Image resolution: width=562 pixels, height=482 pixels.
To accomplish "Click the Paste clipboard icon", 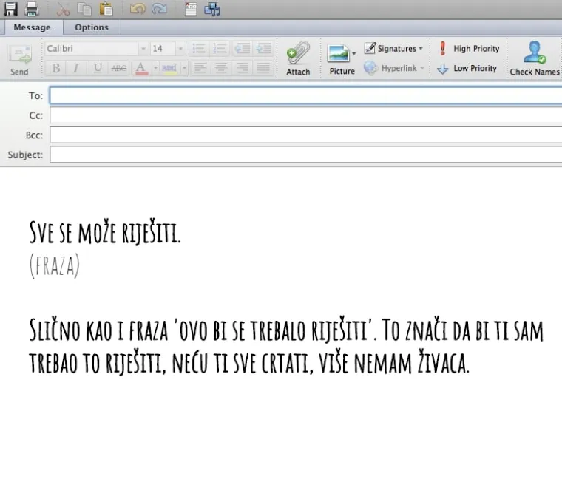I will coord(106,9).
